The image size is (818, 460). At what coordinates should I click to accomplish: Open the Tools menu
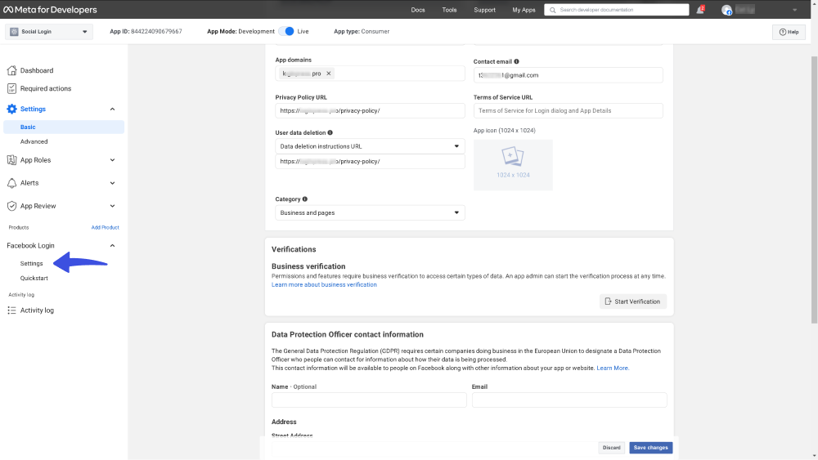point(449,10)
